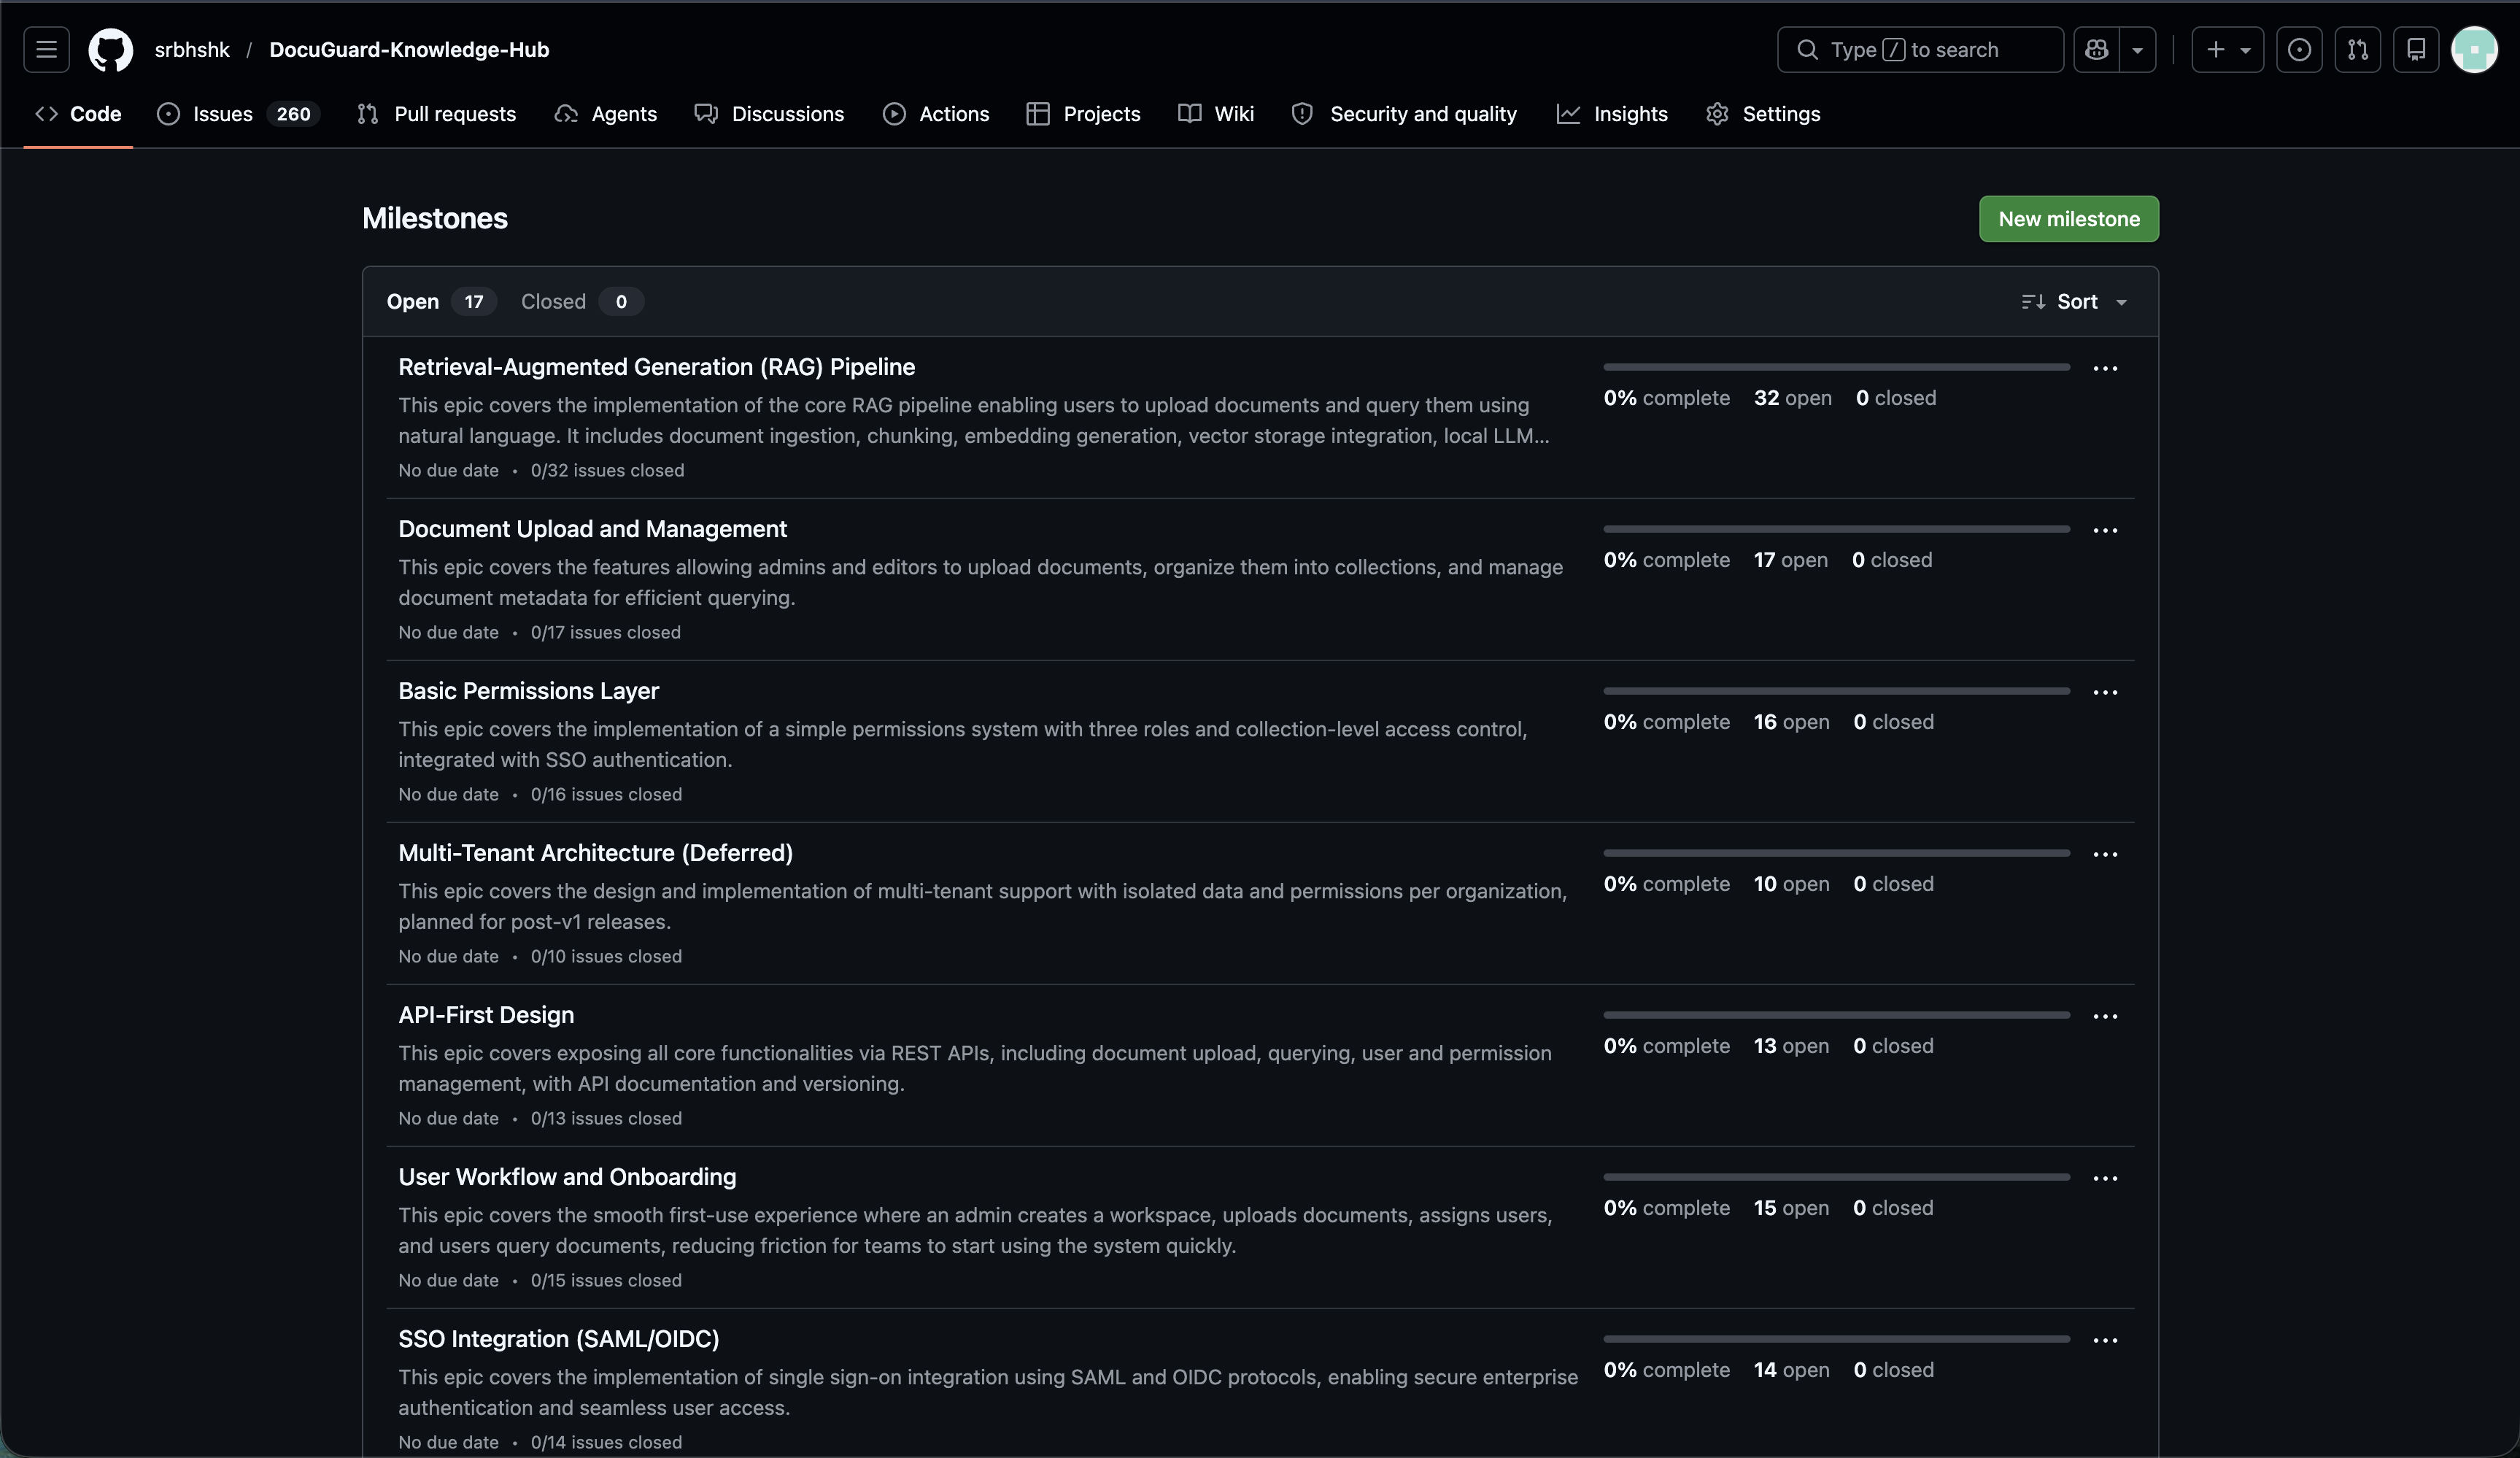Click the Document Upload progress bar
The image size is (2520, 1458).
1836,529
